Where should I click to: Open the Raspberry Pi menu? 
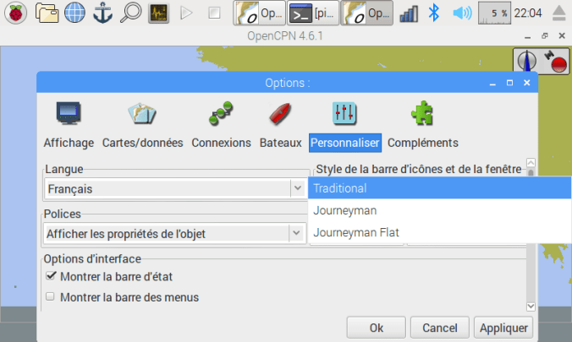[17, 13]
